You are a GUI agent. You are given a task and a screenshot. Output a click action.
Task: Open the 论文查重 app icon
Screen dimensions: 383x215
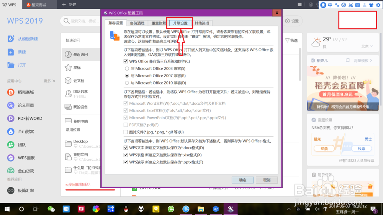pos(11,105)
